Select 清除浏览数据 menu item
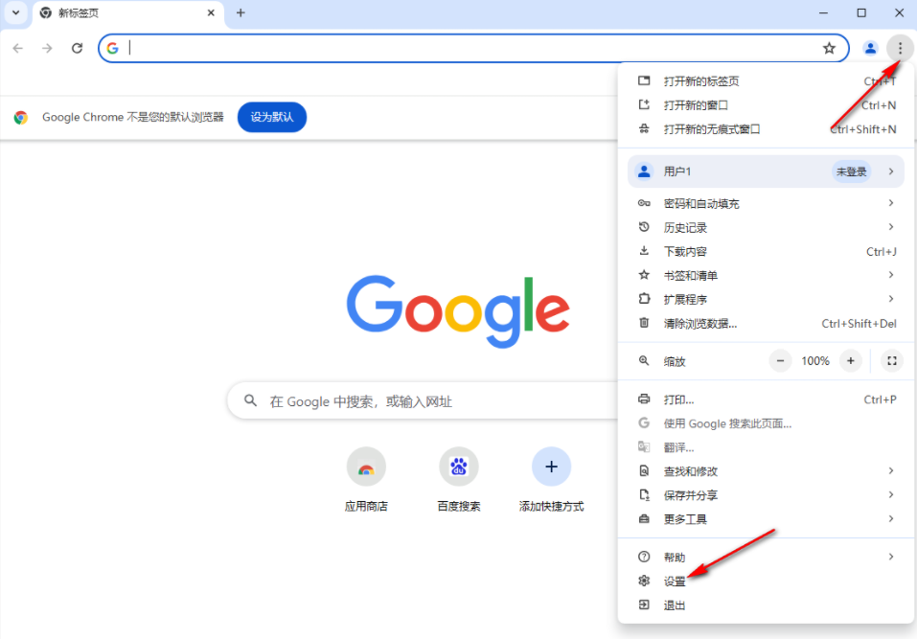This screenshot has width=917, height=639. [x=767, y=323]
